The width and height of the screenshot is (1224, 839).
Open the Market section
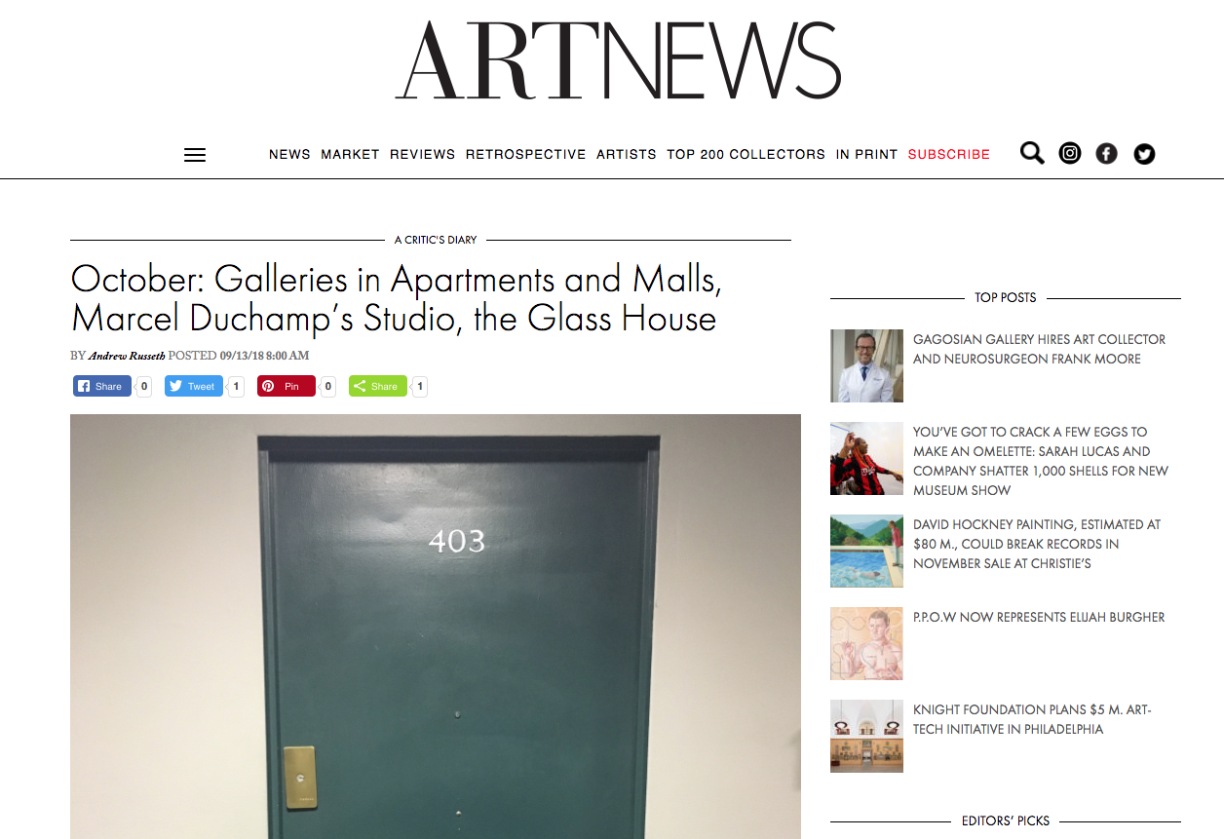click(350, 154)
